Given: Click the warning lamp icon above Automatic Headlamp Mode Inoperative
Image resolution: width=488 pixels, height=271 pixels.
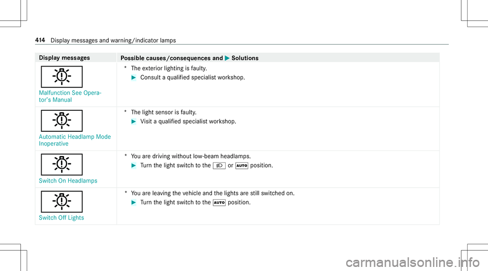Looking at the screenshot, I should 62,121.
